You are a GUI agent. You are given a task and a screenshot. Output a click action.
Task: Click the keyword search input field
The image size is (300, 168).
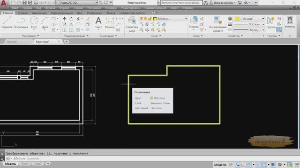coord(181,3)
